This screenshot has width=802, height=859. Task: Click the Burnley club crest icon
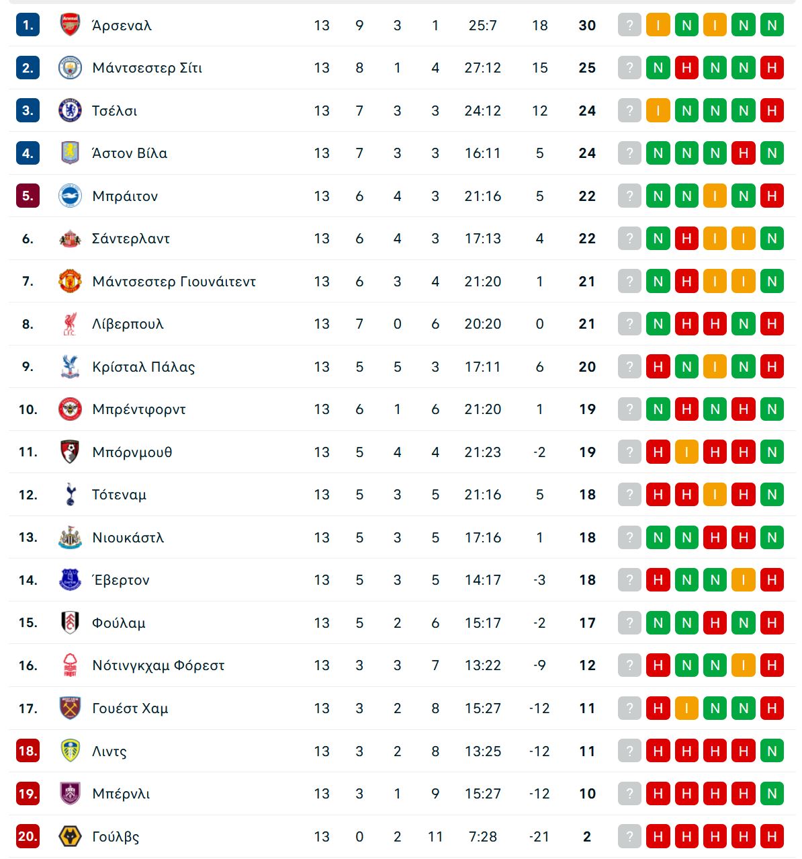[70, 794]
